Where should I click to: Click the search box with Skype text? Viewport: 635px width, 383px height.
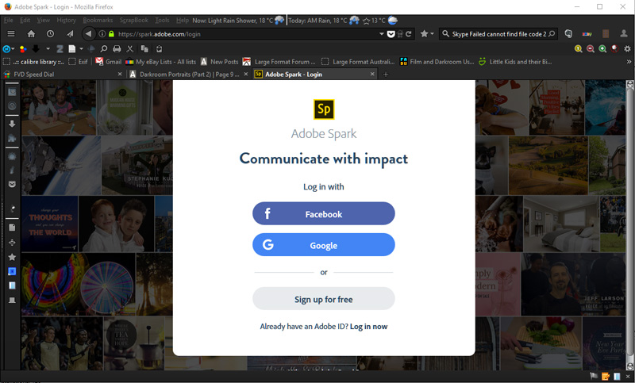pyautogui.click(x=492, y=34)
